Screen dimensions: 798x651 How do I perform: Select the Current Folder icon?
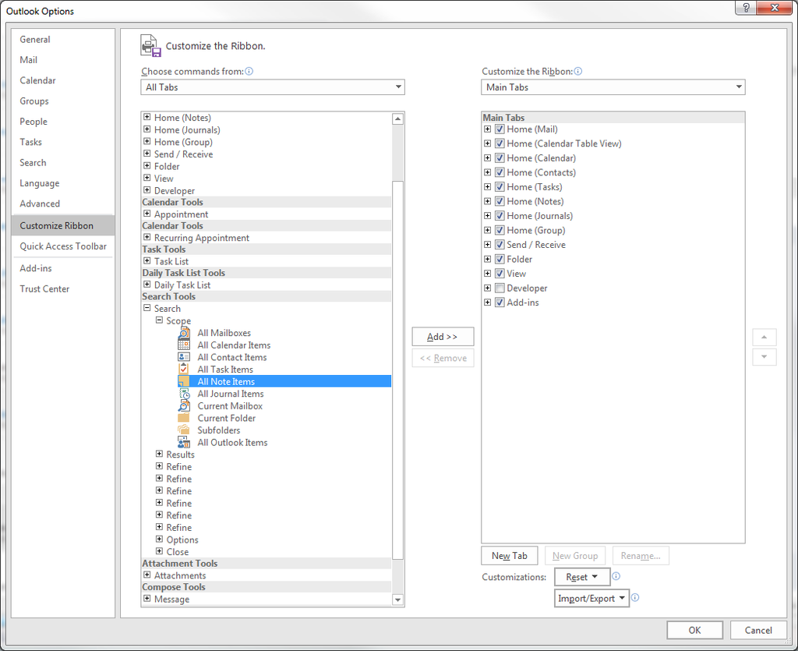click(184, 418)
